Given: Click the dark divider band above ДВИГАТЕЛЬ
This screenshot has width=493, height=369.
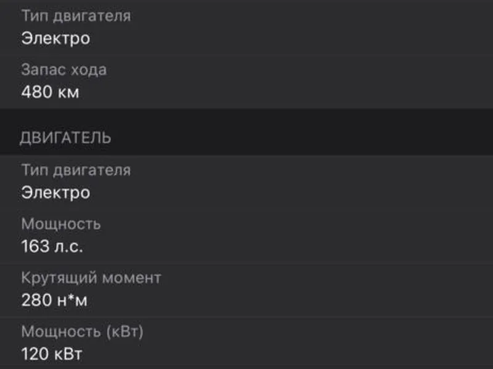Looking at the screenshot, I should coord(246,116).
